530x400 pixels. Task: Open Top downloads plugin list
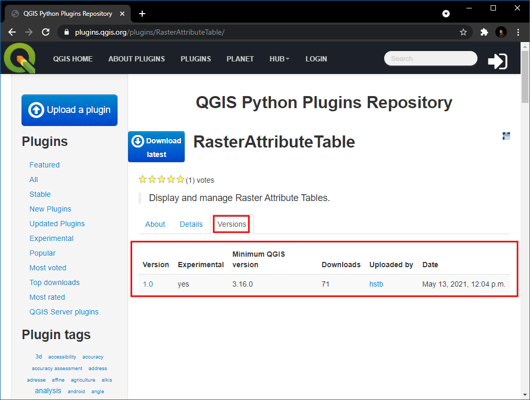[x=55, y=282]
